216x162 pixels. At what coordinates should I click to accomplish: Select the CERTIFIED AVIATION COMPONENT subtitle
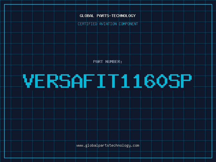pos(108,24)
